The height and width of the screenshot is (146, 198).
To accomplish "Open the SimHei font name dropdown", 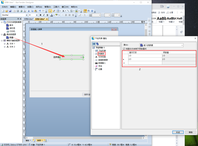I will 26,15.
